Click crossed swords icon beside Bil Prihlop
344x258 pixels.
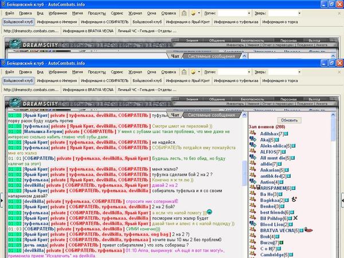point(295,218)
